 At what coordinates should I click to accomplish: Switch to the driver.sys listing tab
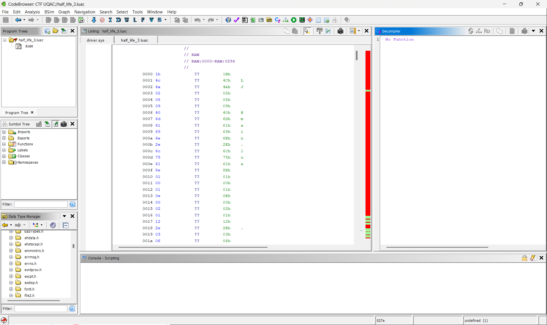(x=96, y=40)
